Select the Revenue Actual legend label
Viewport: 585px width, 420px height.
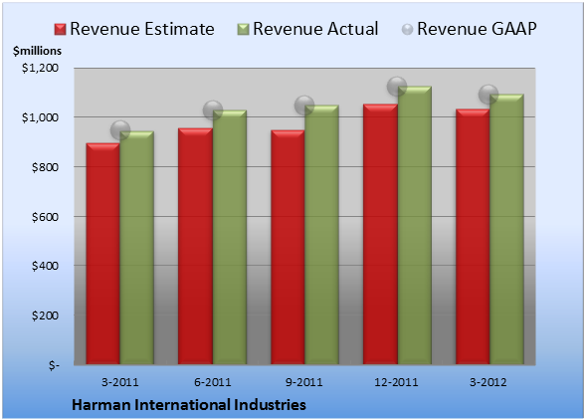[315, 29]
